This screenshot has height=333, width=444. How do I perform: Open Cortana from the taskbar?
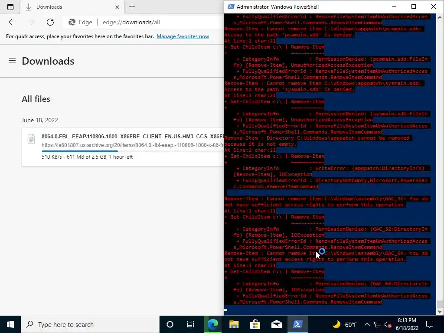click(x=170, y=324)
